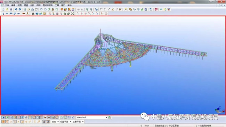Click the yellow overlapping squares copy icon
This screenshot has width=226, height=127.
[x=130, y=9]
